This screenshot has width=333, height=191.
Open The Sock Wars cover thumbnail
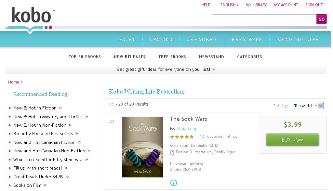coord(142,147)
